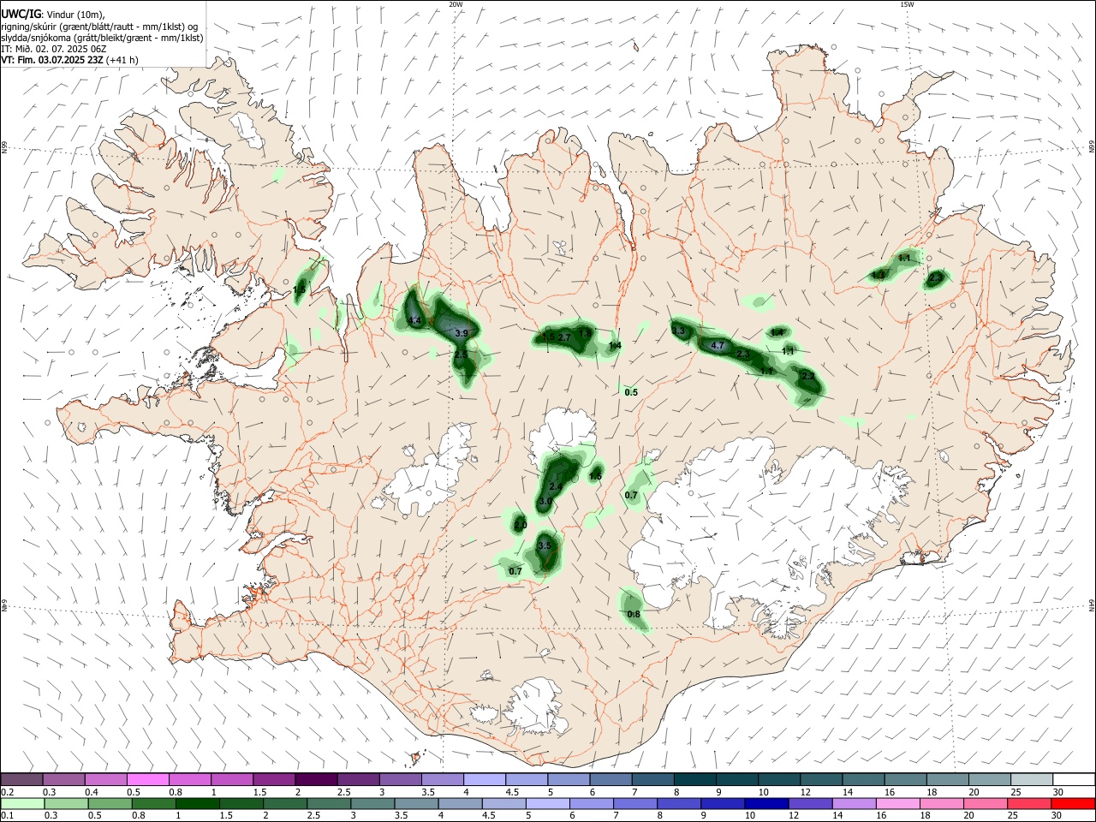Viewport: 1096px width, 822px height.
Task: Select the 'VT: Fim. 03.07.2025 23Z (+41 h)' line
Action: [x=69, y=60]
